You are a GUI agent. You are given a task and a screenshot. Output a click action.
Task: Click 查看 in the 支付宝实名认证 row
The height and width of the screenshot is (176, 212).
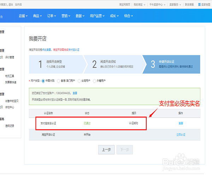181,123
